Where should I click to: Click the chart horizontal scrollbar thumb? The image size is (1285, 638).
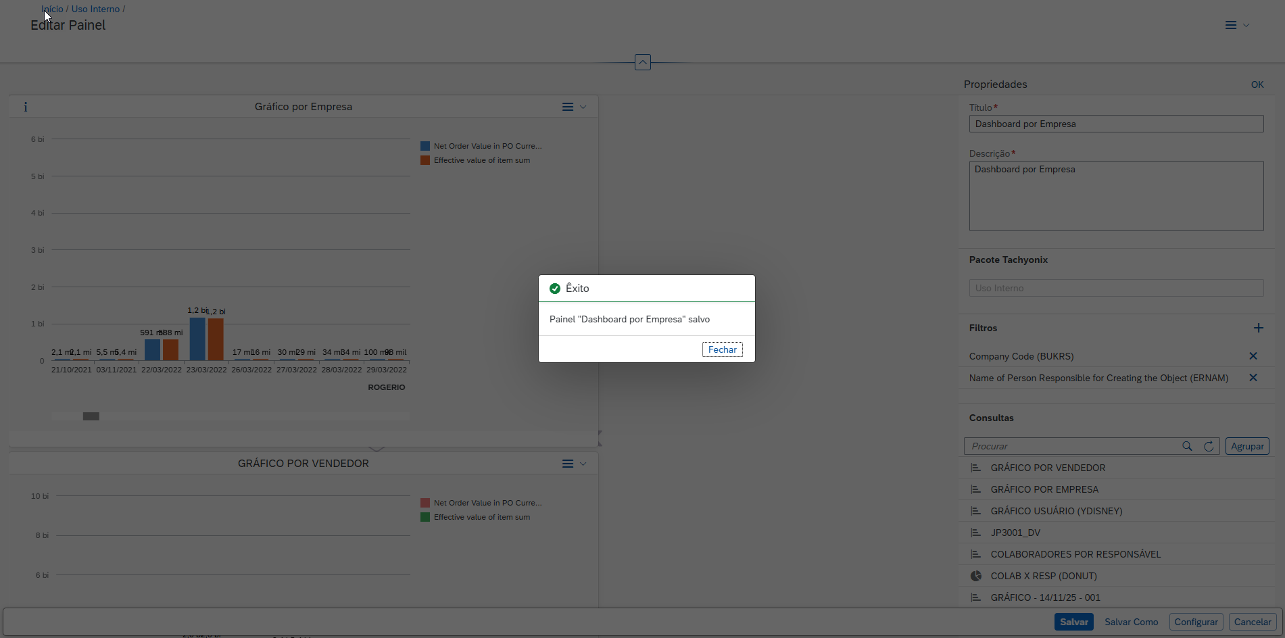pos(91,416)
